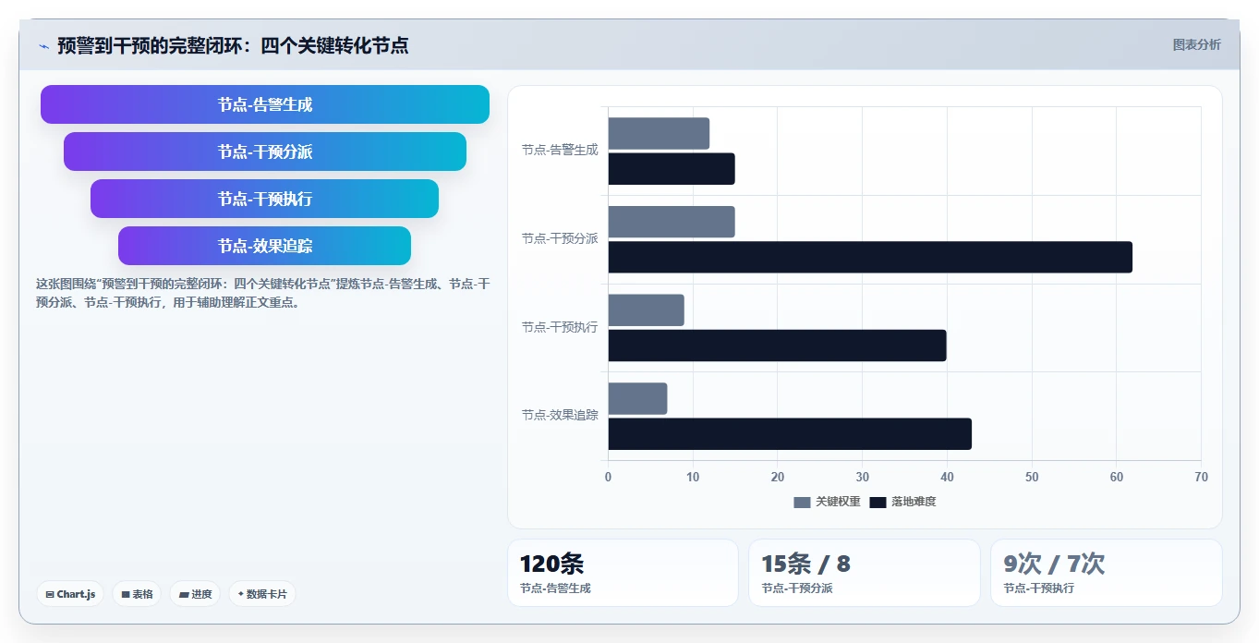The image size is (1259, 643).
Task: Click the 关键权重 bar for 节点-干预分派
Action: [672, 222]
